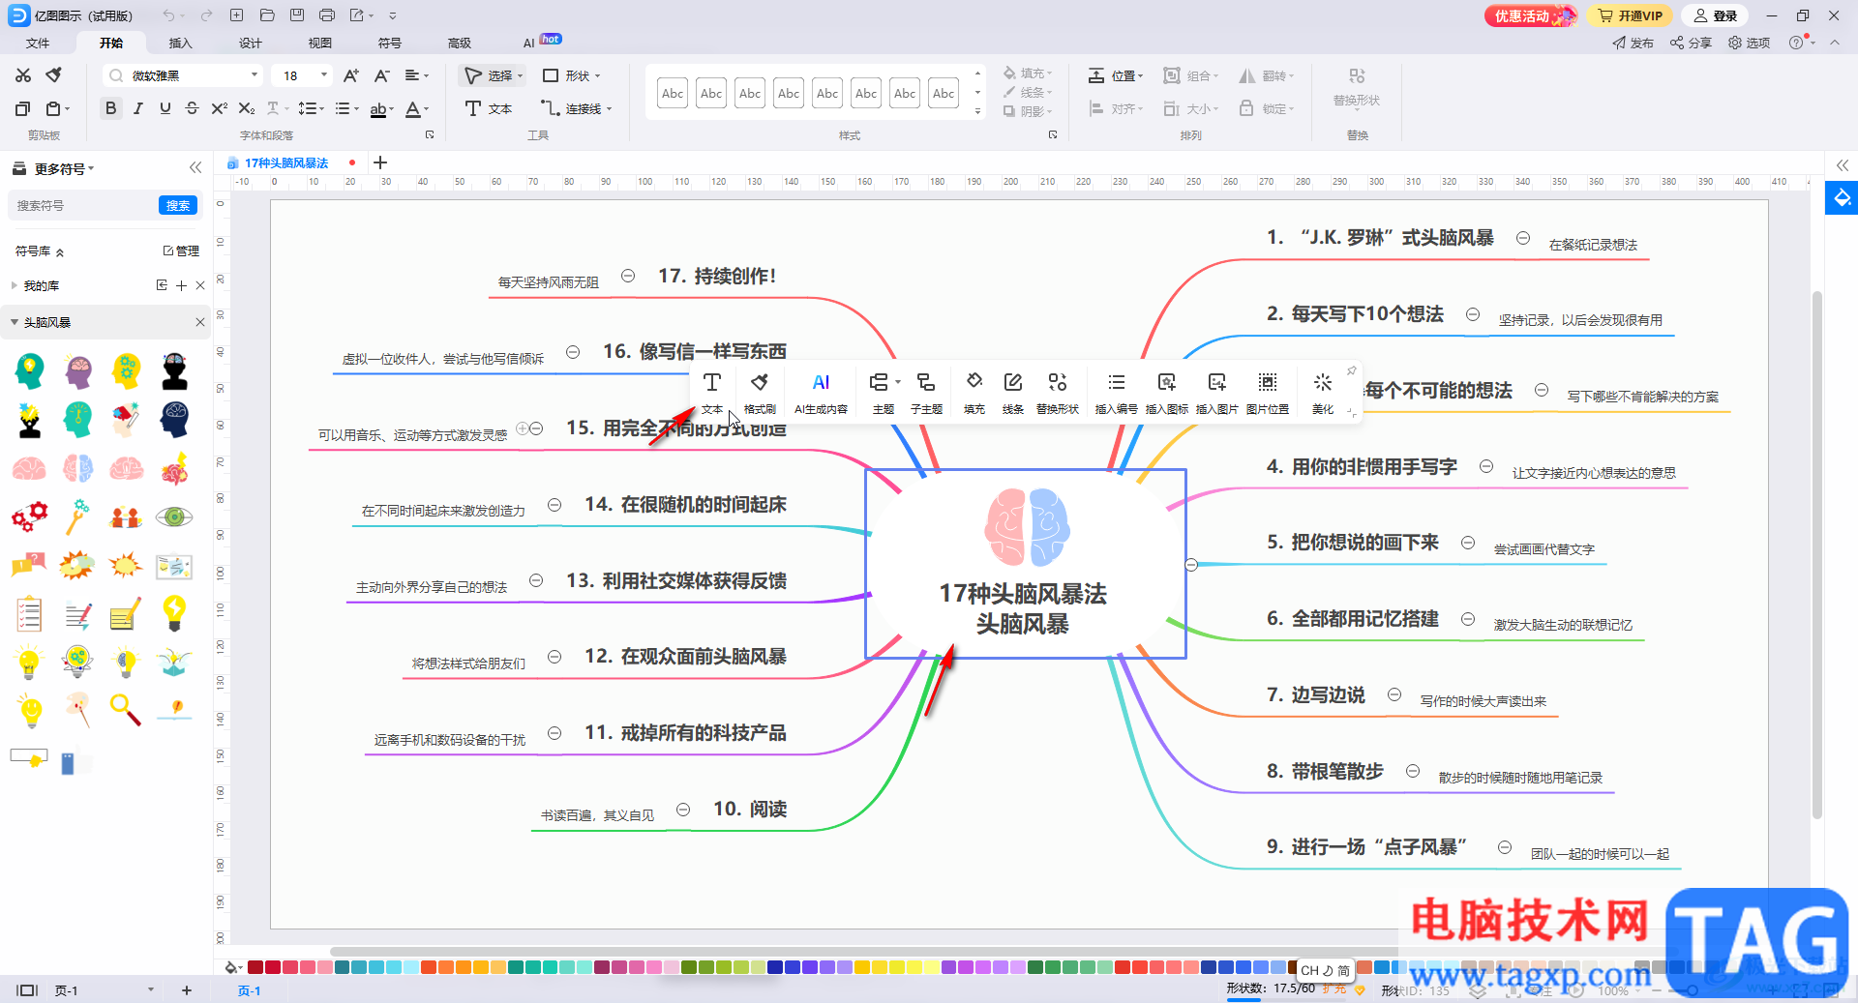Click the Save icon in title bar
This screenshot has width=1858, height=1003.
pos(297,15)
